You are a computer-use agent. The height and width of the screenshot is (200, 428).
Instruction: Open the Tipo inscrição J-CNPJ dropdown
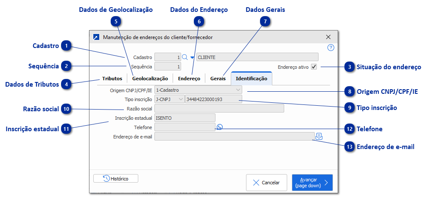(170, 99)
